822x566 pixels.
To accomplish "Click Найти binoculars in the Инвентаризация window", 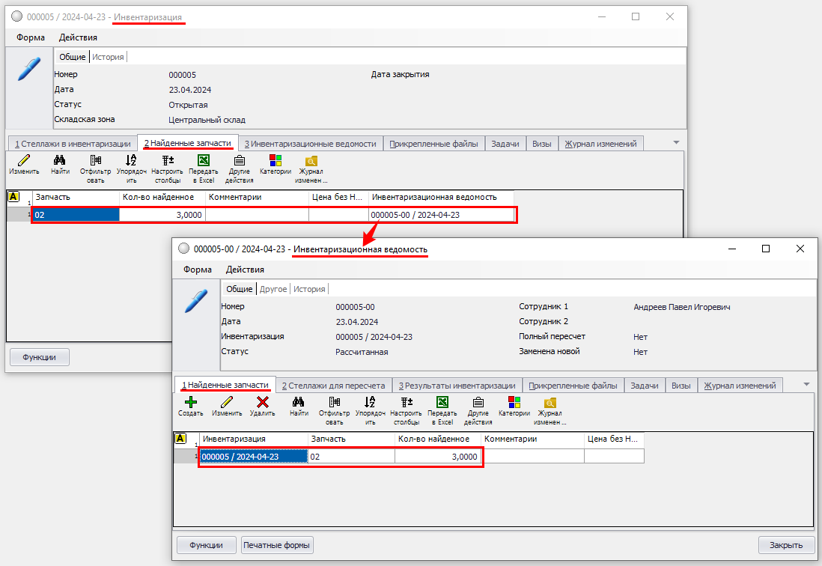I will click(x=60, y=165).
